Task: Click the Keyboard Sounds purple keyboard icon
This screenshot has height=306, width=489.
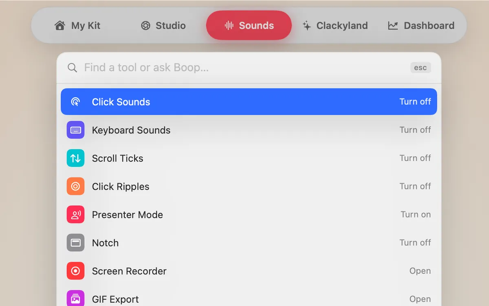Action: [75, 130]
